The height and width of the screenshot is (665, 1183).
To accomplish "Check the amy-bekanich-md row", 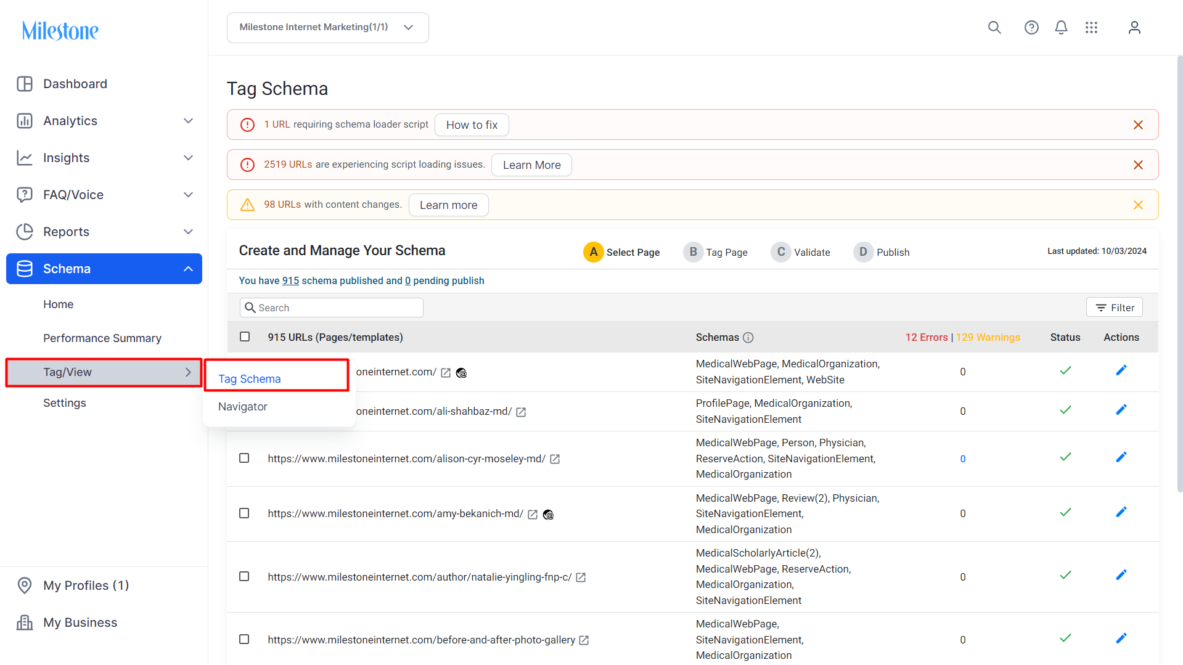I will (244, 513).
